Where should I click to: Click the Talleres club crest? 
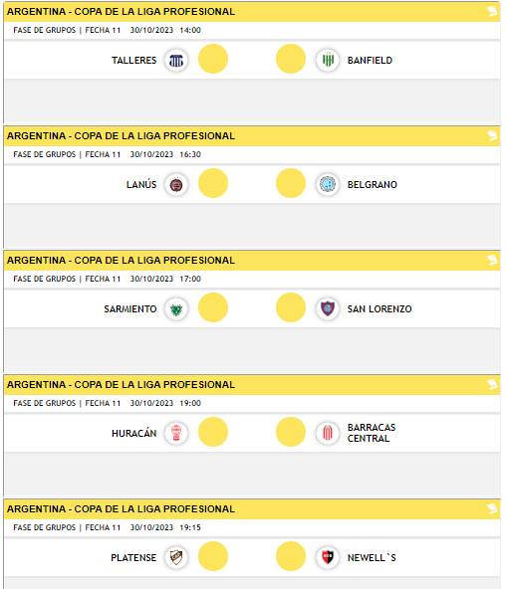tap(176, 60)
